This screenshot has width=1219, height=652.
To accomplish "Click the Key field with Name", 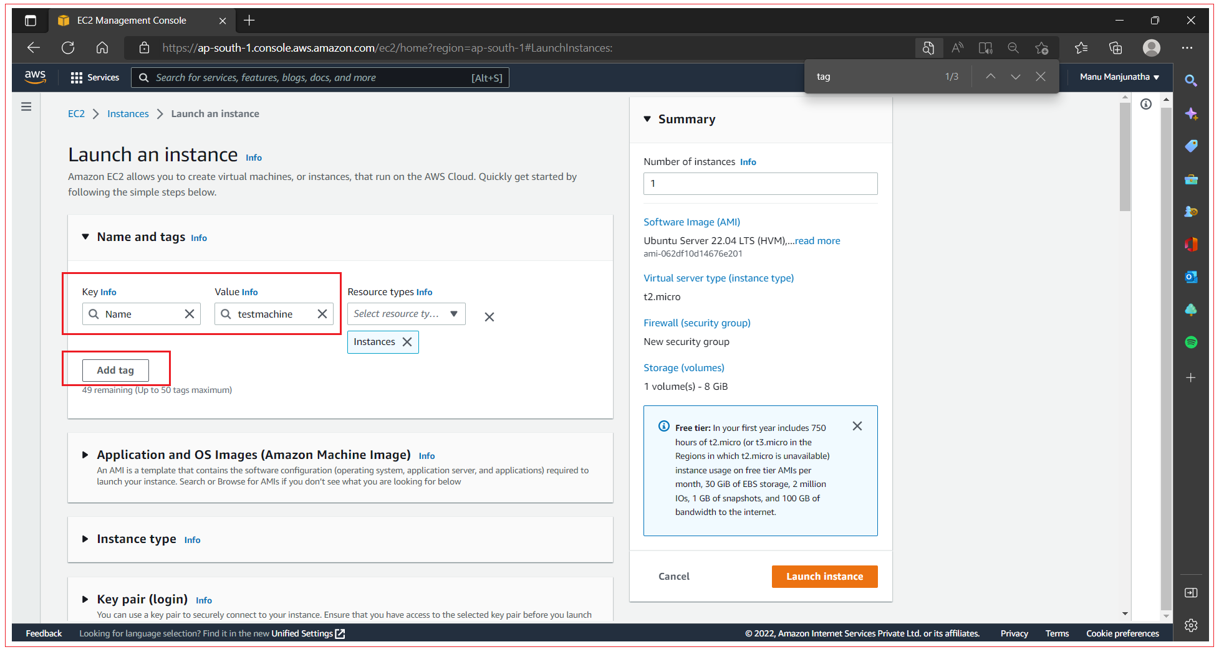I will [x=142, y=314].
